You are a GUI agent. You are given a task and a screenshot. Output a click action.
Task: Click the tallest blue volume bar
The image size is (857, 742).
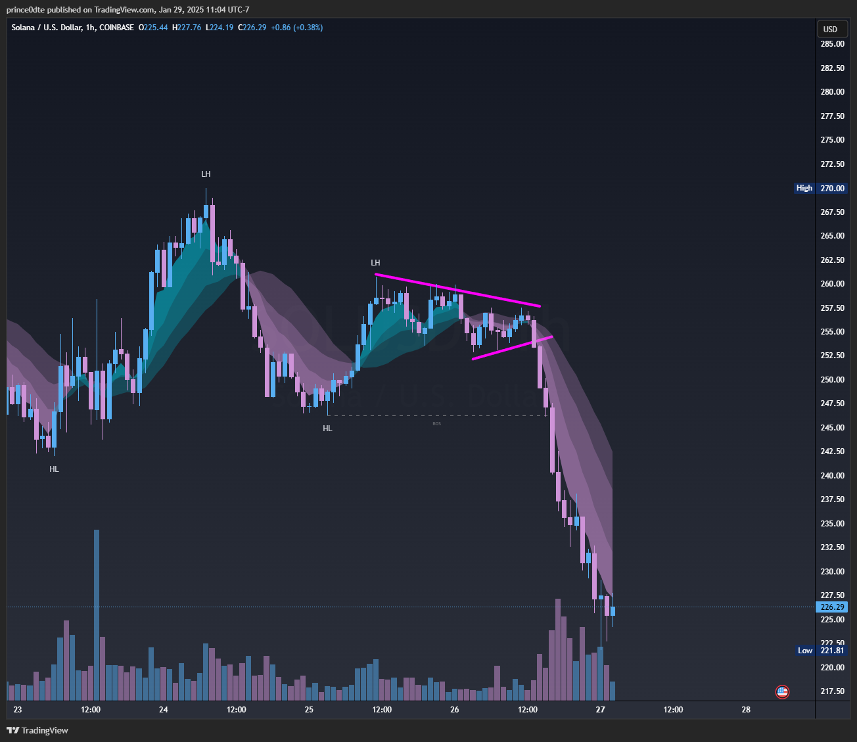click(x=97, y=615)
